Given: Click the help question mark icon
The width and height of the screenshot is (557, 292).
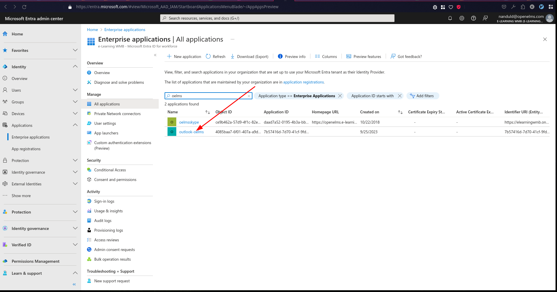Looking at the screenshot, I should click(x=474, y=18).
